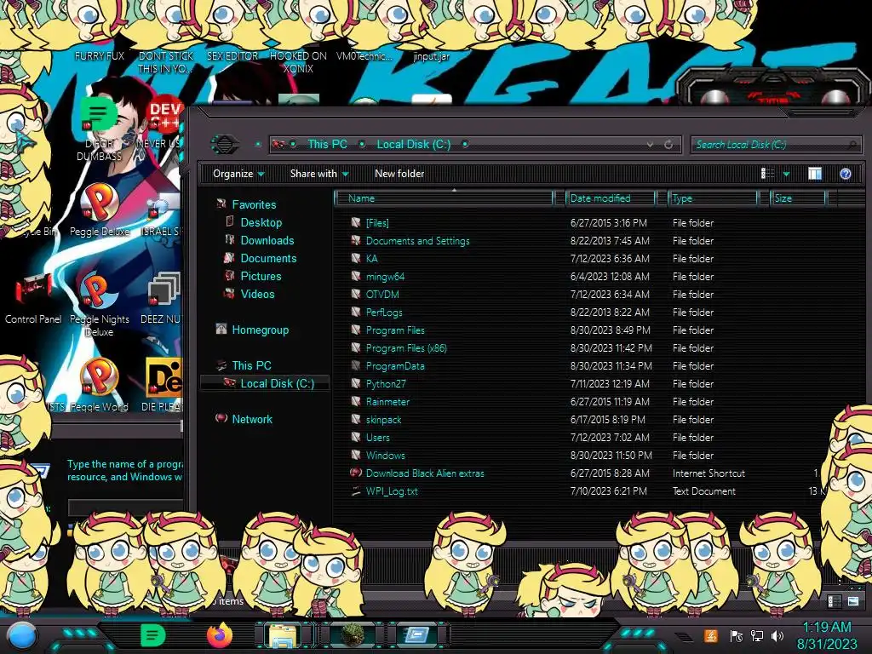The height and width of the screenshot is (654, 872).
Task: Select Documents and Settings folder
Action: tap(417, 240)
